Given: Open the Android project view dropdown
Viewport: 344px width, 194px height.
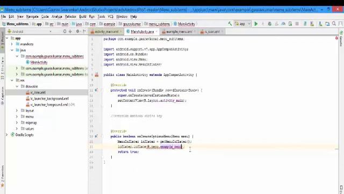Looking at the screenshot, I should coord(29,31).
